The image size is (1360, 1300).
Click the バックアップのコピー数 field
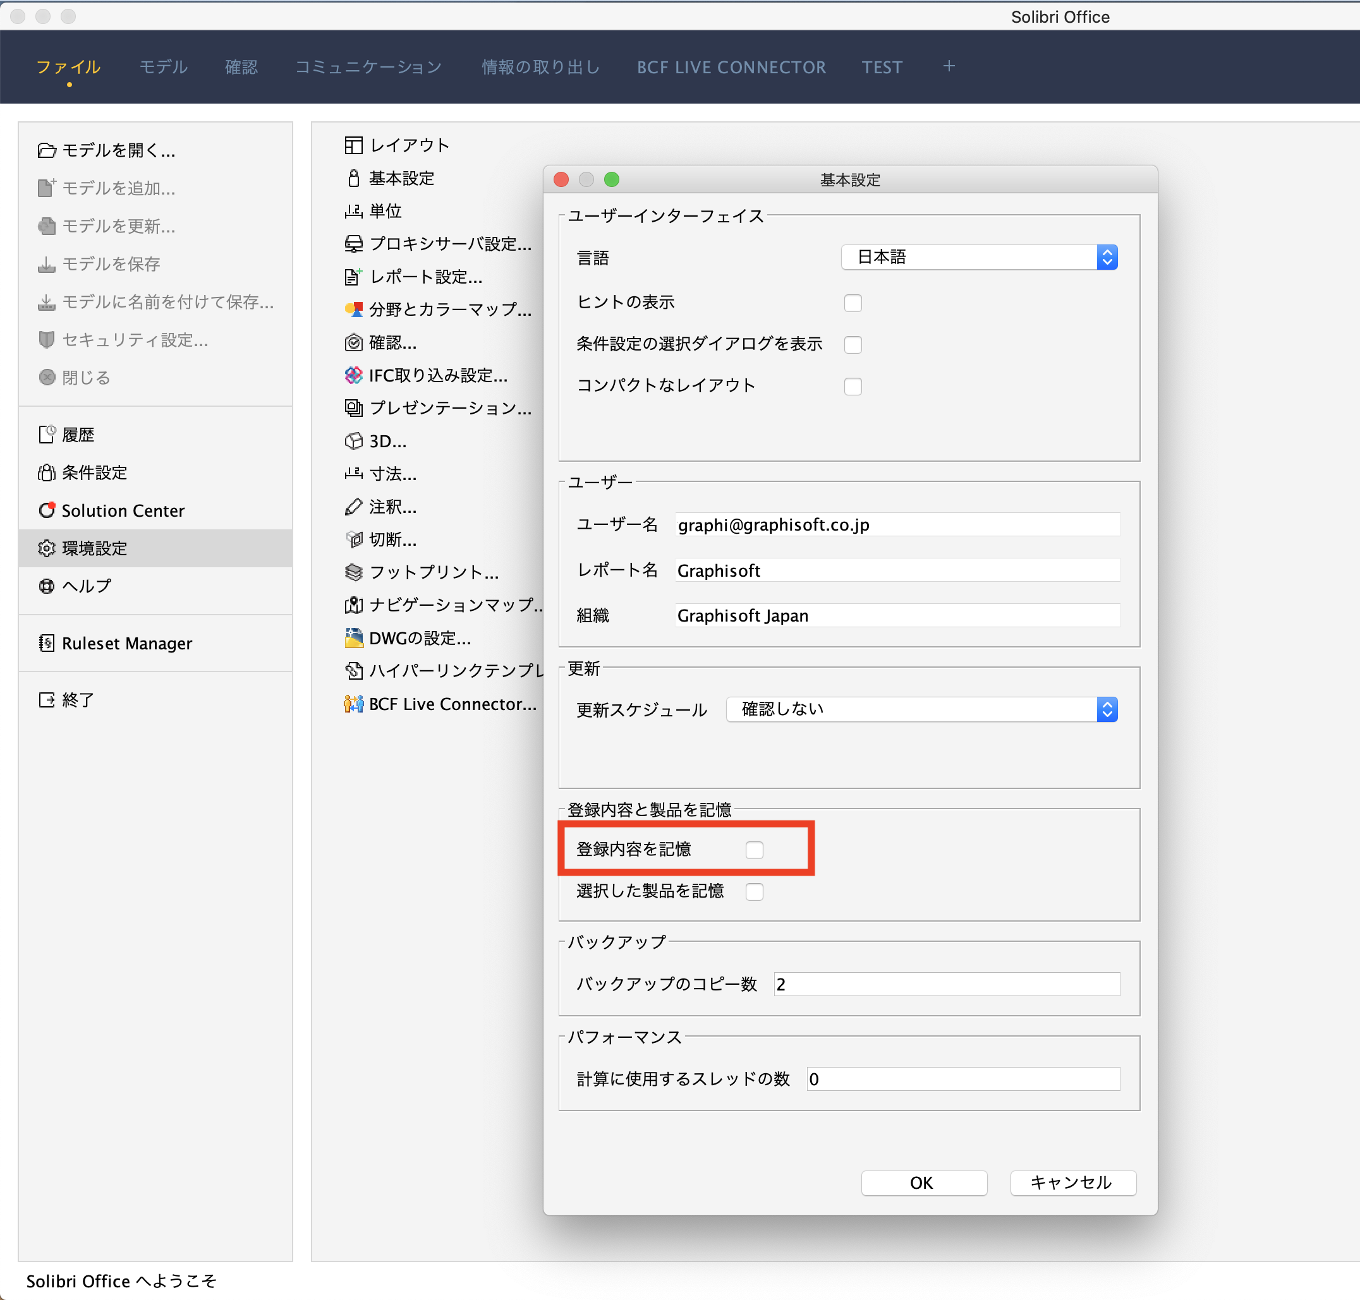[x=946, y=984]
